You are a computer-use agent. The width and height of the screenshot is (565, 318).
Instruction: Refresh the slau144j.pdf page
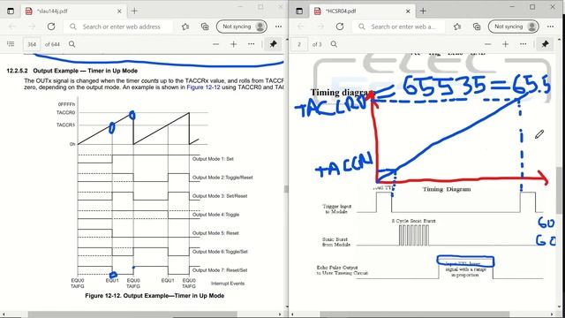pyautogui.click(x=51, y=26)
